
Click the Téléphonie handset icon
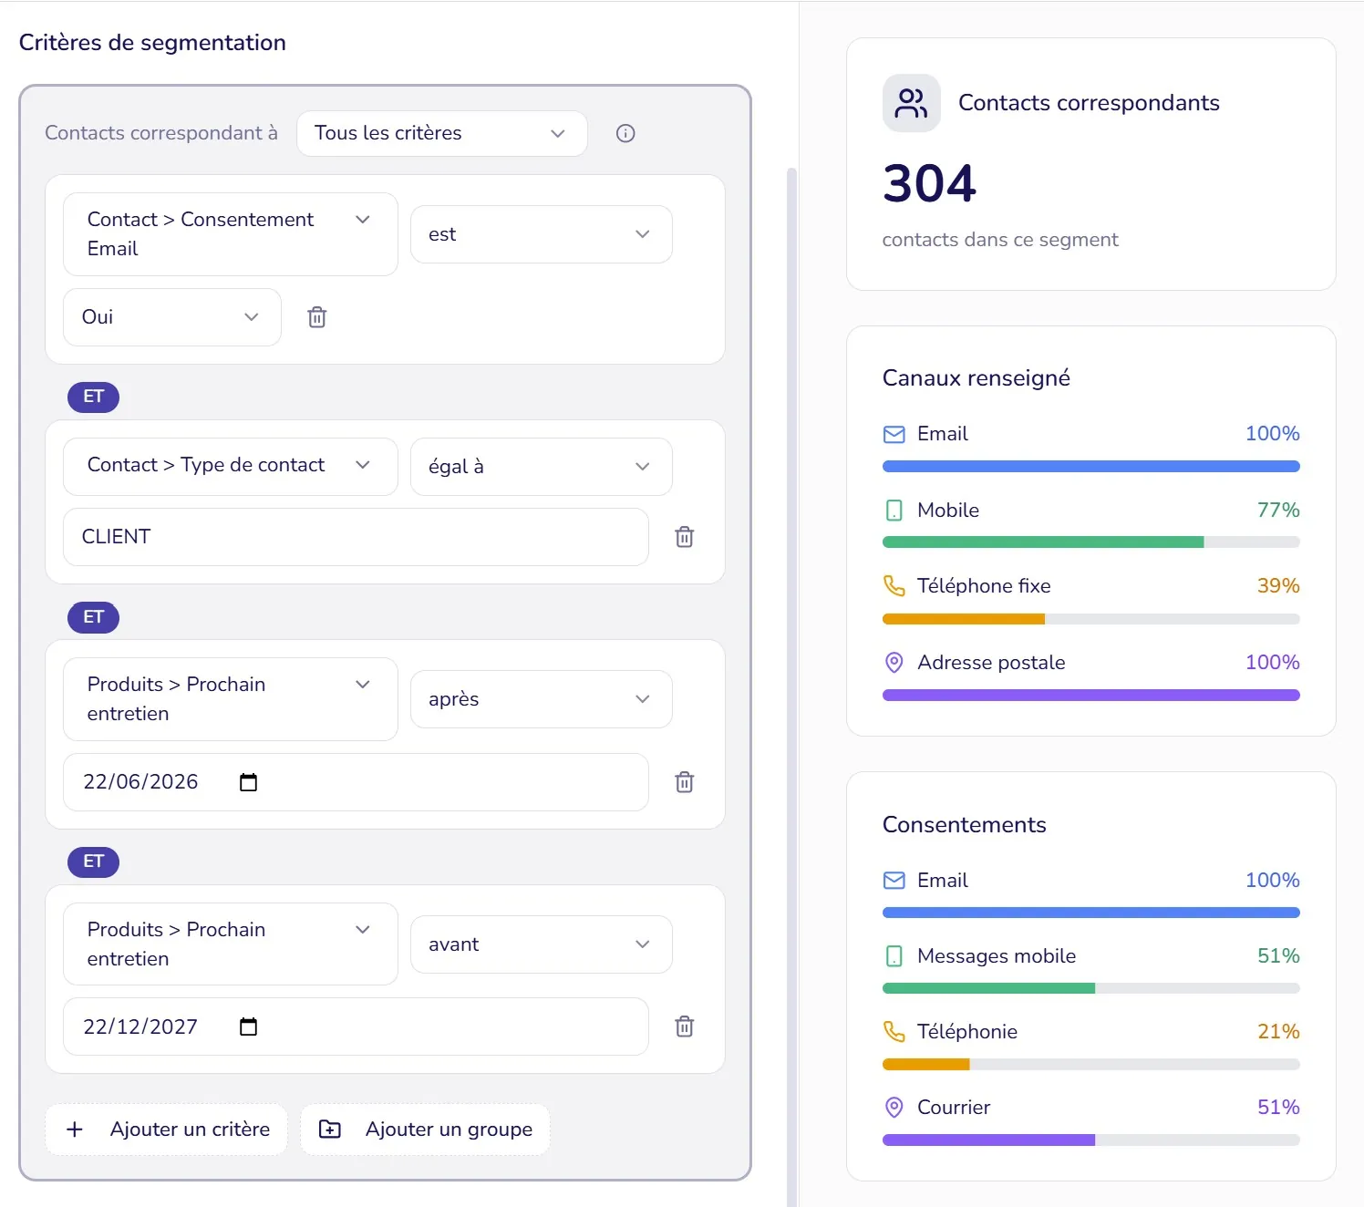click(x=894, y=1032)
